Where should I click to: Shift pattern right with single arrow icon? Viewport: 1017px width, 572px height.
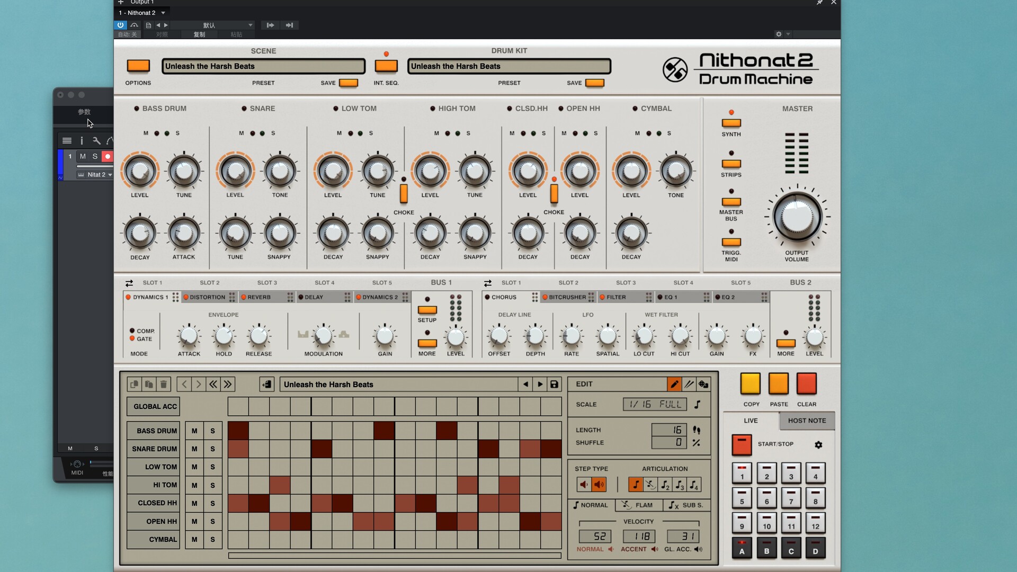click(x=199, y=385)
